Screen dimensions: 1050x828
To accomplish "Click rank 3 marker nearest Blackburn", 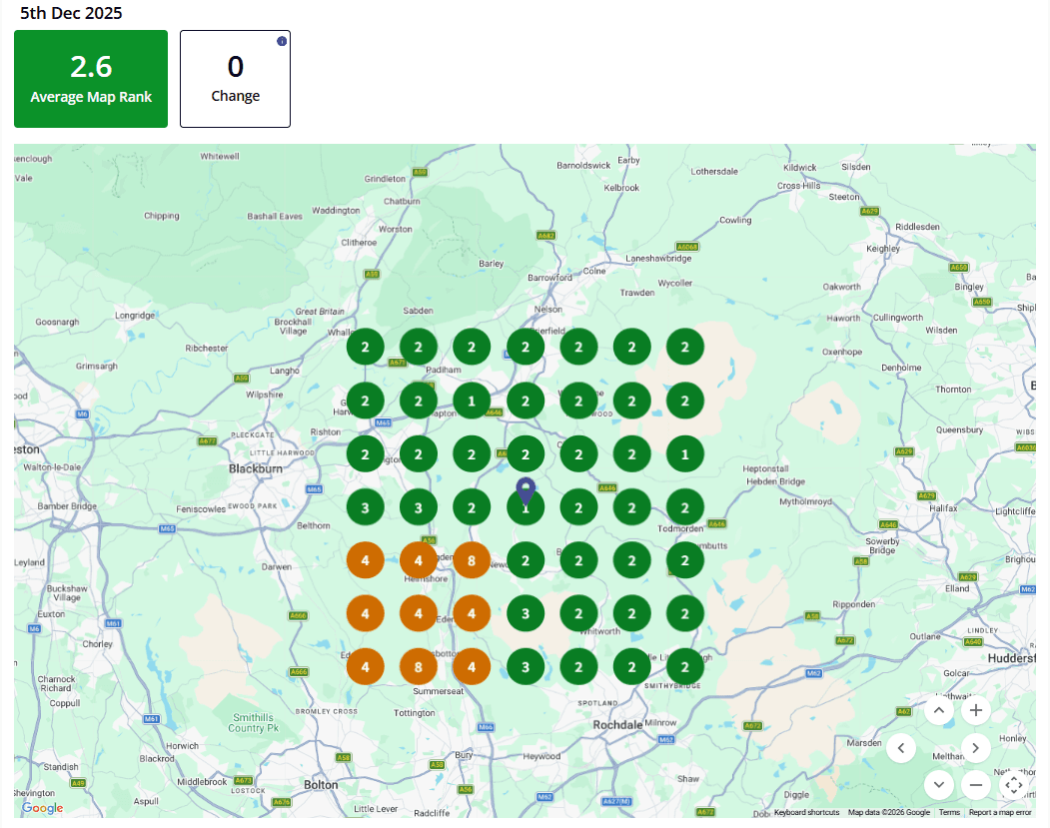I will point(365,508).
